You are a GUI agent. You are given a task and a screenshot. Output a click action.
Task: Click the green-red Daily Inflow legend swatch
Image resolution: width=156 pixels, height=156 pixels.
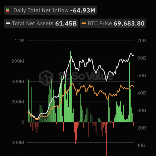pyautogui.click(x=7, y=10)
